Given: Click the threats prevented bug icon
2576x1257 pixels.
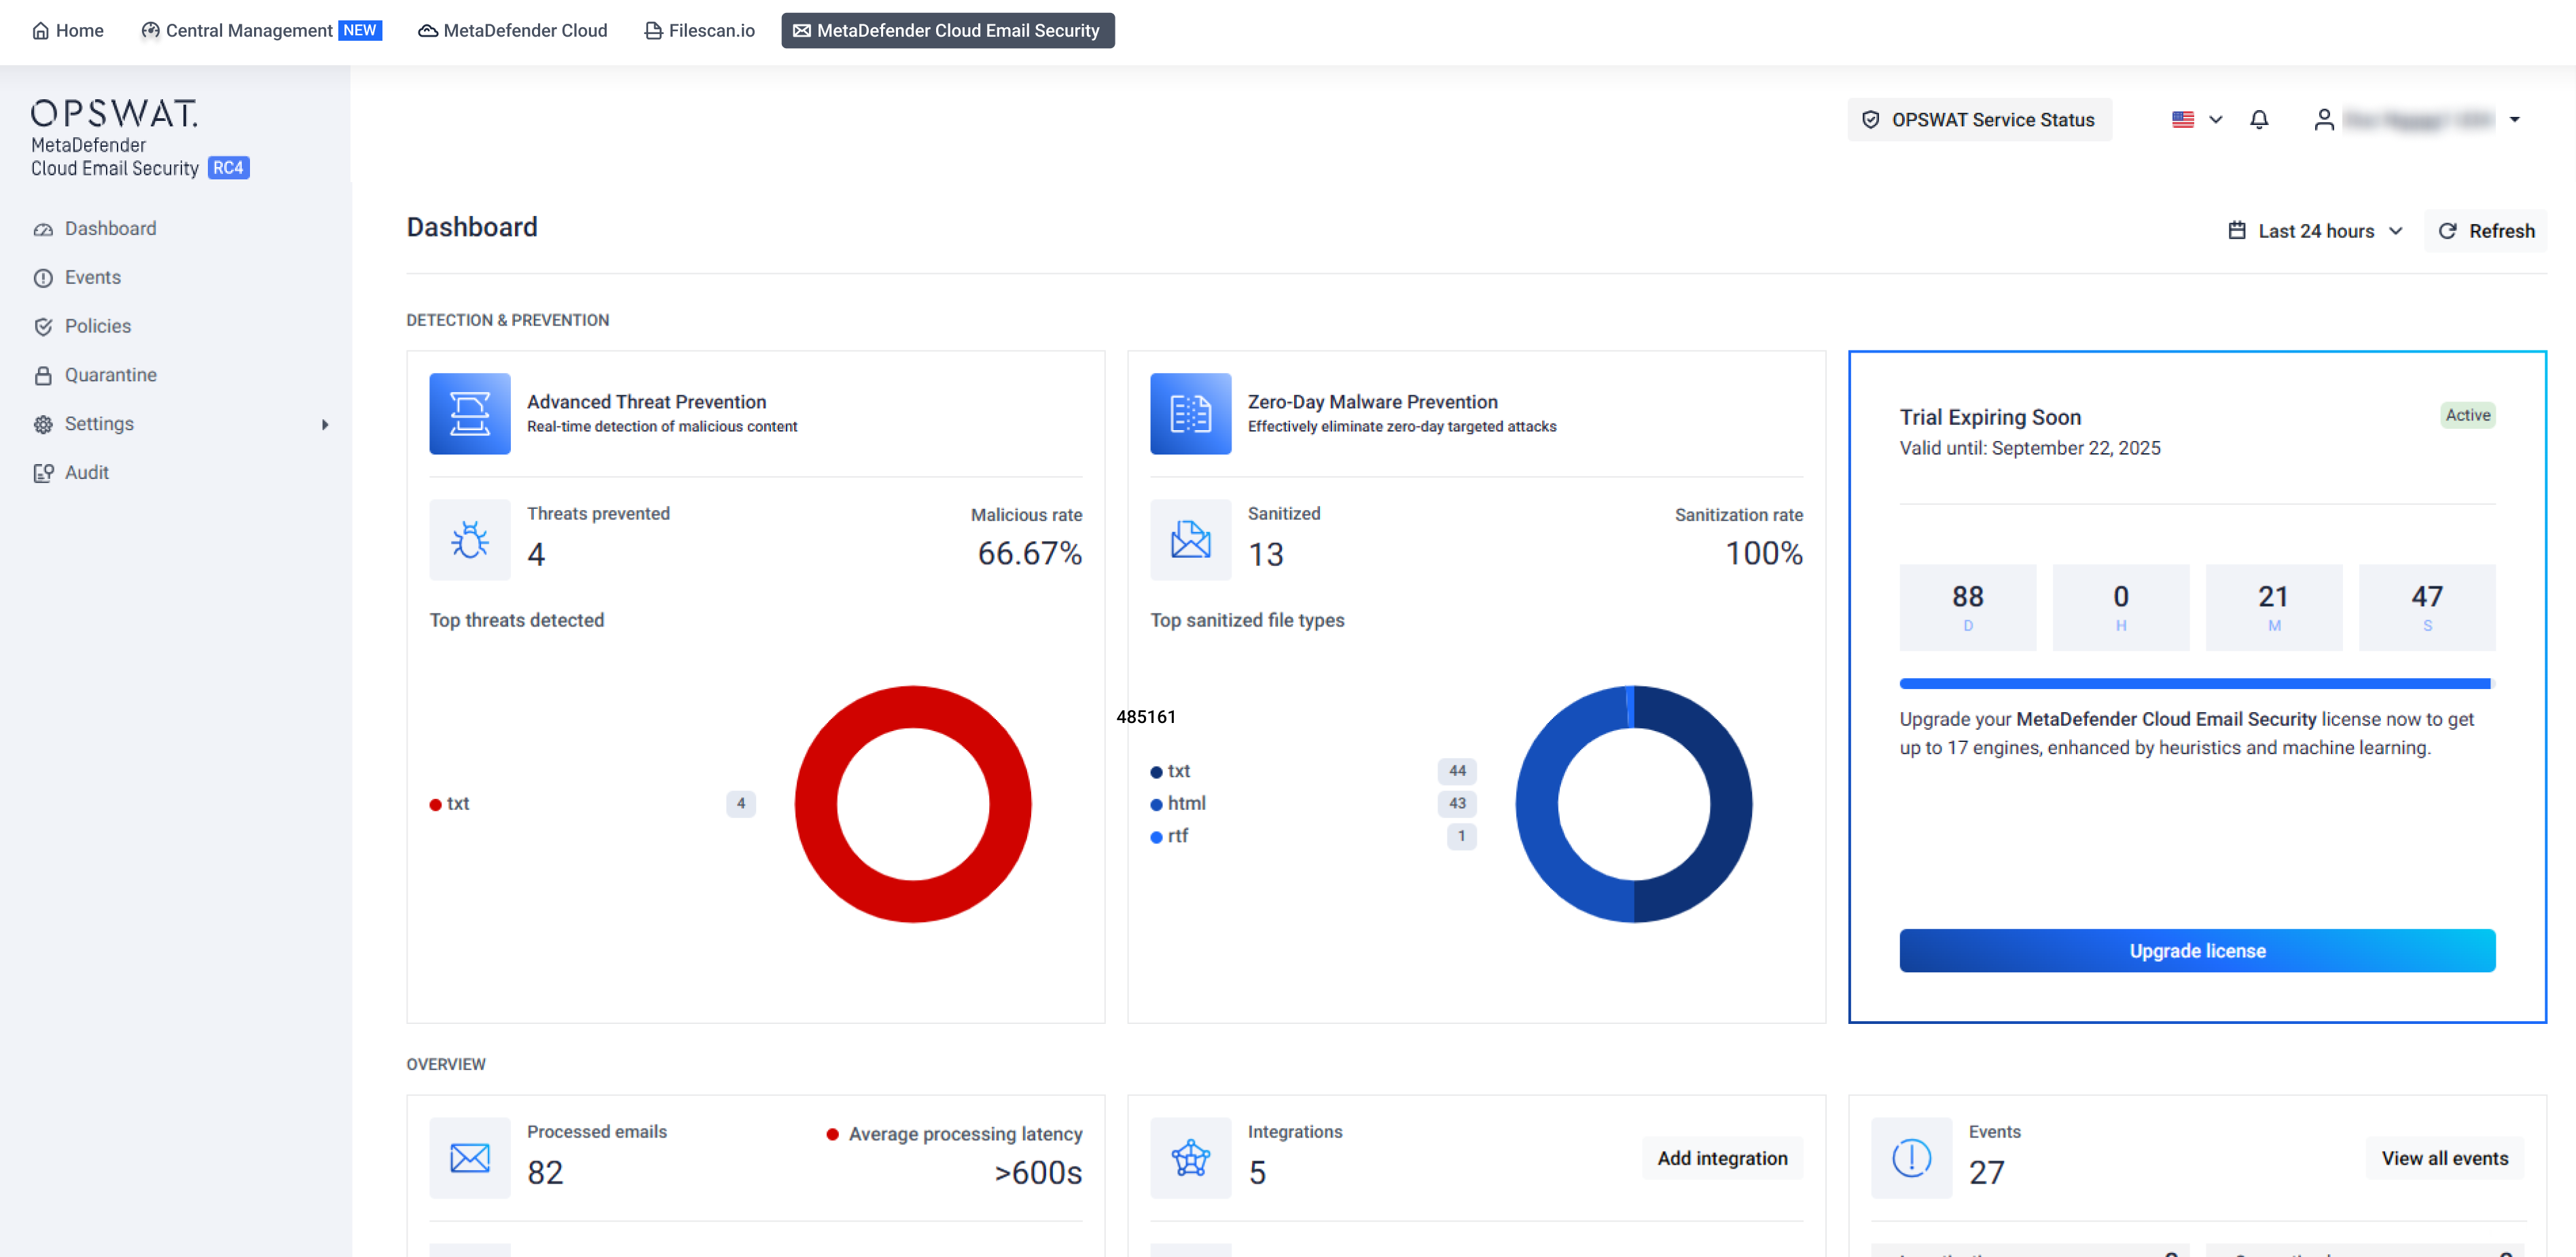Looking at the screenshot, I should [x=469, y=540].
